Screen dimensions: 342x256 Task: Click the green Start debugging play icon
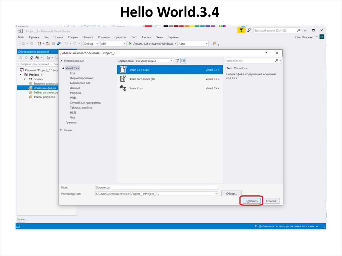[x=130, y=44]
